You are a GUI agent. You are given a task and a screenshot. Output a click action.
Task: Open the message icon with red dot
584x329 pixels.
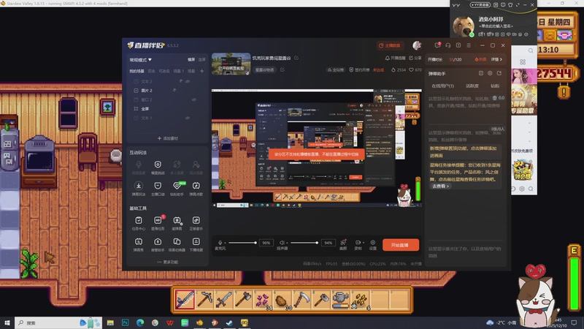pos(437,45)
